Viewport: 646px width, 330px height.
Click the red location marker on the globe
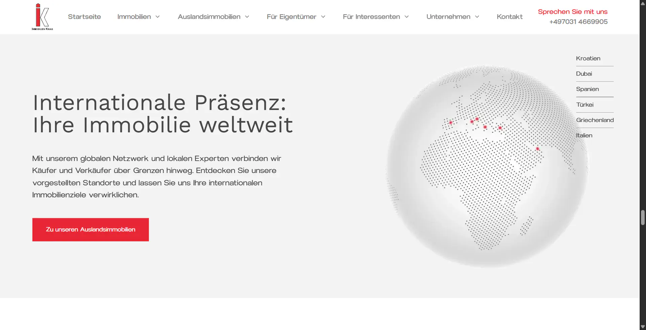[485, 127]
